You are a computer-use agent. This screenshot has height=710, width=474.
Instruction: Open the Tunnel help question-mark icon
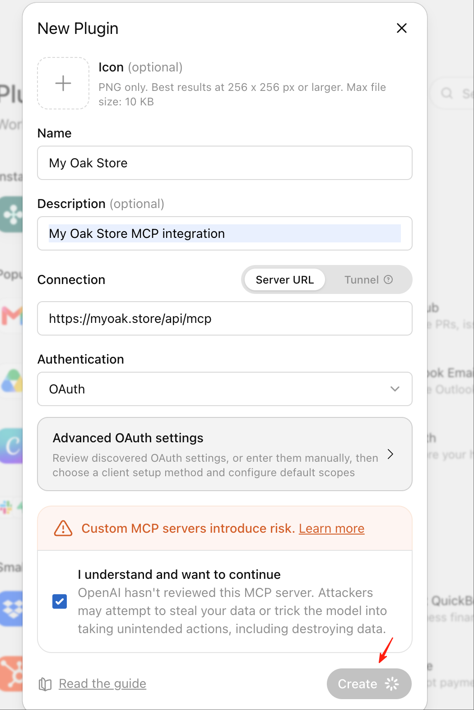pyautogui.click(x=388, y=279)
